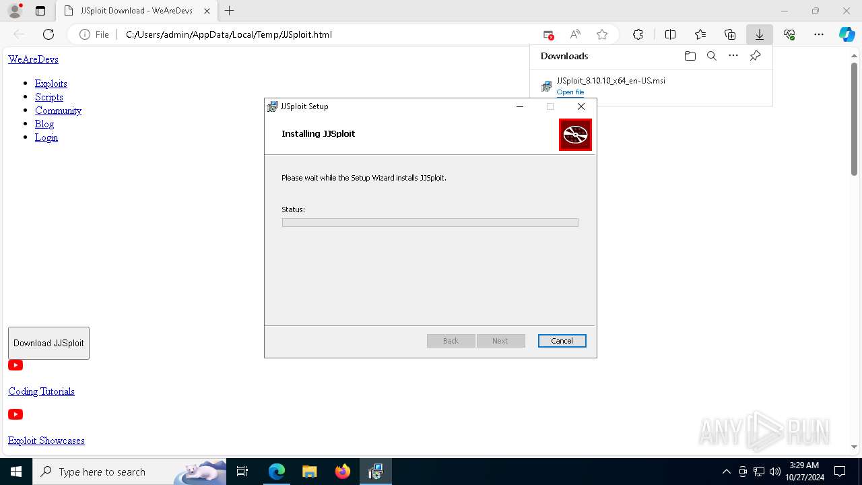Search downloads magnifier icon

click(711, 56)
